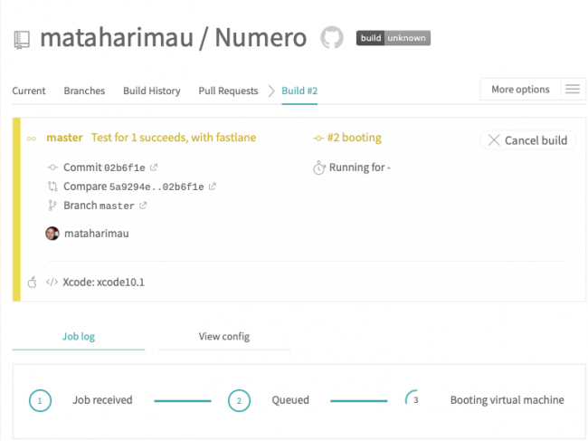
Task: Open the Numero repository title link
Action: [x=261, y=37]
